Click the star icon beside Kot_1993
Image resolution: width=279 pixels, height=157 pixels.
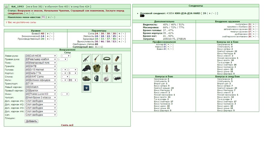7,7
